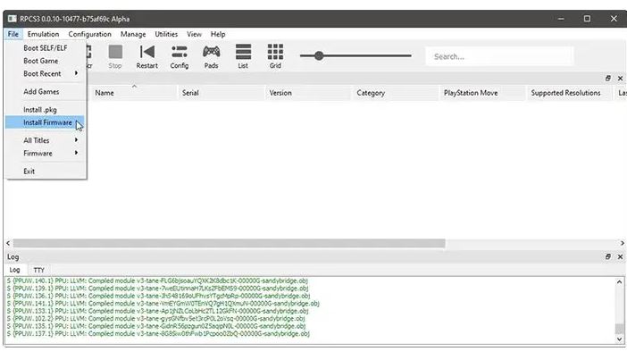Click the RPCS3 title bar app icon
The width and height of the screenshot is (627, 360).
tap(12, 19)
